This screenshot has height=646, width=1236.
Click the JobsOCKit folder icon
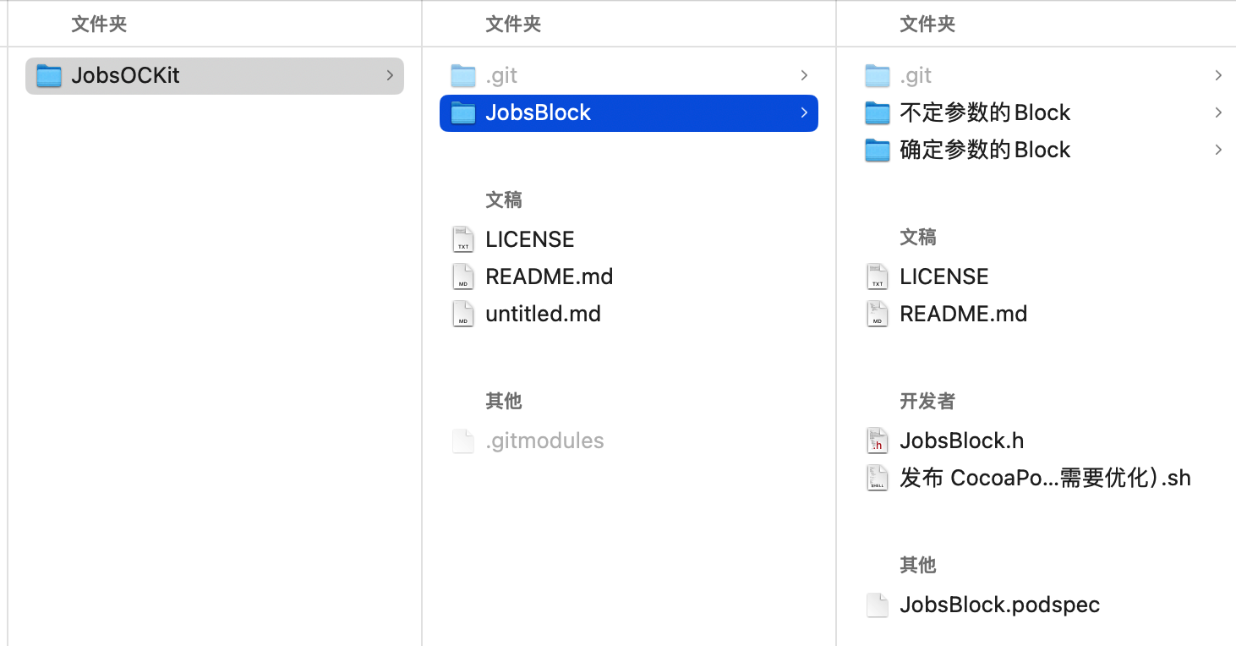[x=49, y=76]
